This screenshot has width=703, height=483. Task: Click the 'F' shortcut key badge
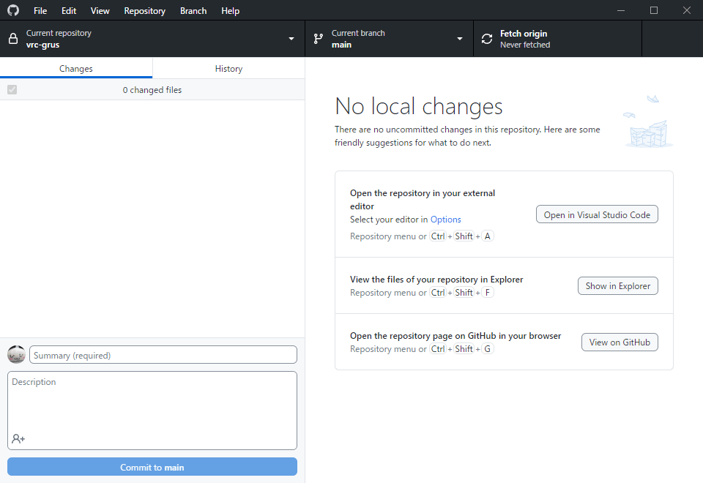(x=488, y=293)
